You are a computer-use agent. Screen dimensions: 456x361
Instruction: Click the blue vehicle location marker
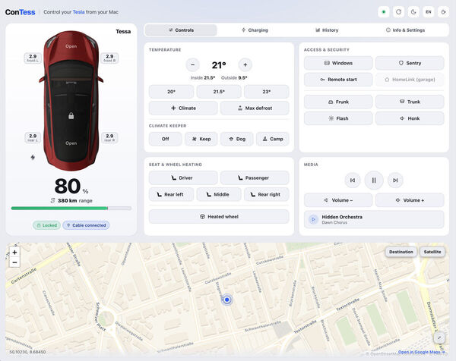click(226, 300)
